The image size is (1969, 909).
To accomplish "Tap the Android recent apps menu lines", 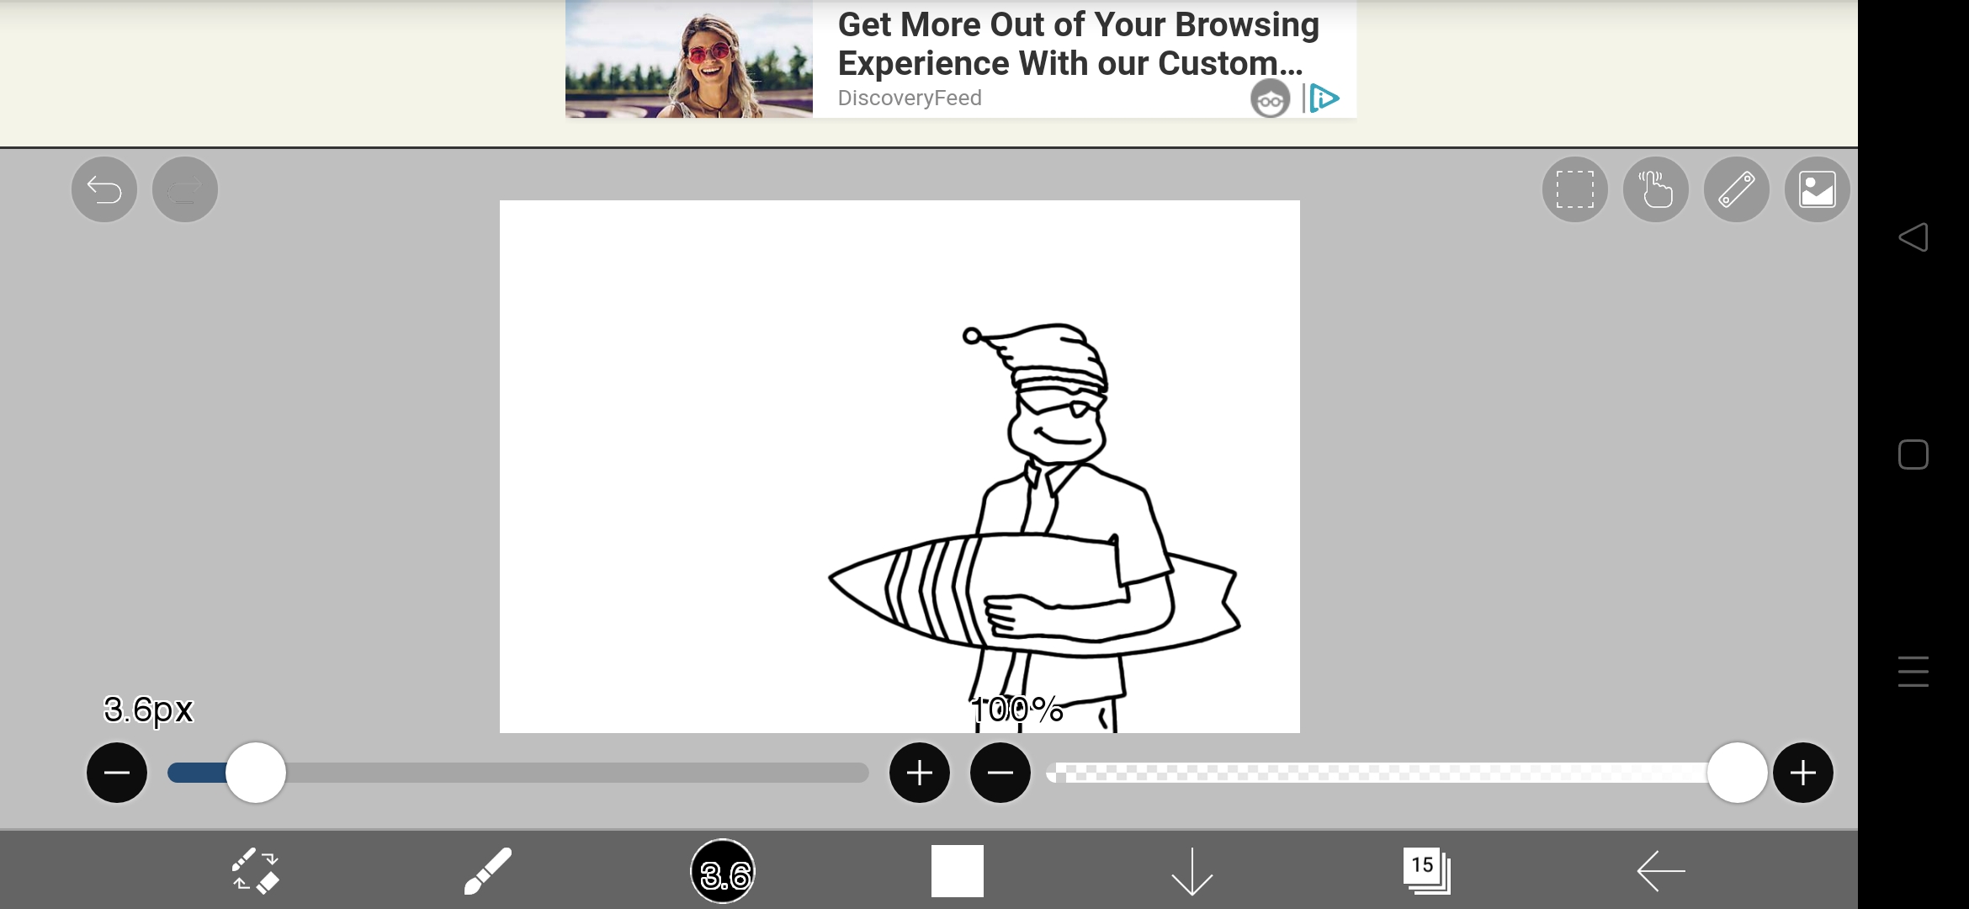I will pyautogui.click(x=1913, y=672).
